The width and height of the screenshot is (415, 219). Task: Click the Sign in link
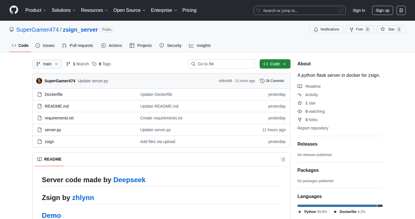359,10
